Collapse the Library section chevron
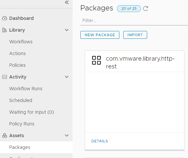The height and width of the screenshot is (158, 188). 67,30
